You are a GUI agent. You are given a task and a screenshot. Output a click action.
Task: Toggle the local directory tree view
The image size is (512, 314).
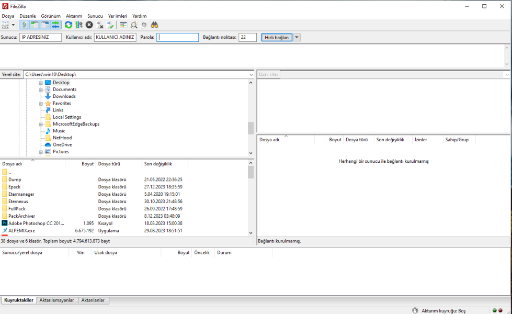pyautogui.click(x=35, y=25)
